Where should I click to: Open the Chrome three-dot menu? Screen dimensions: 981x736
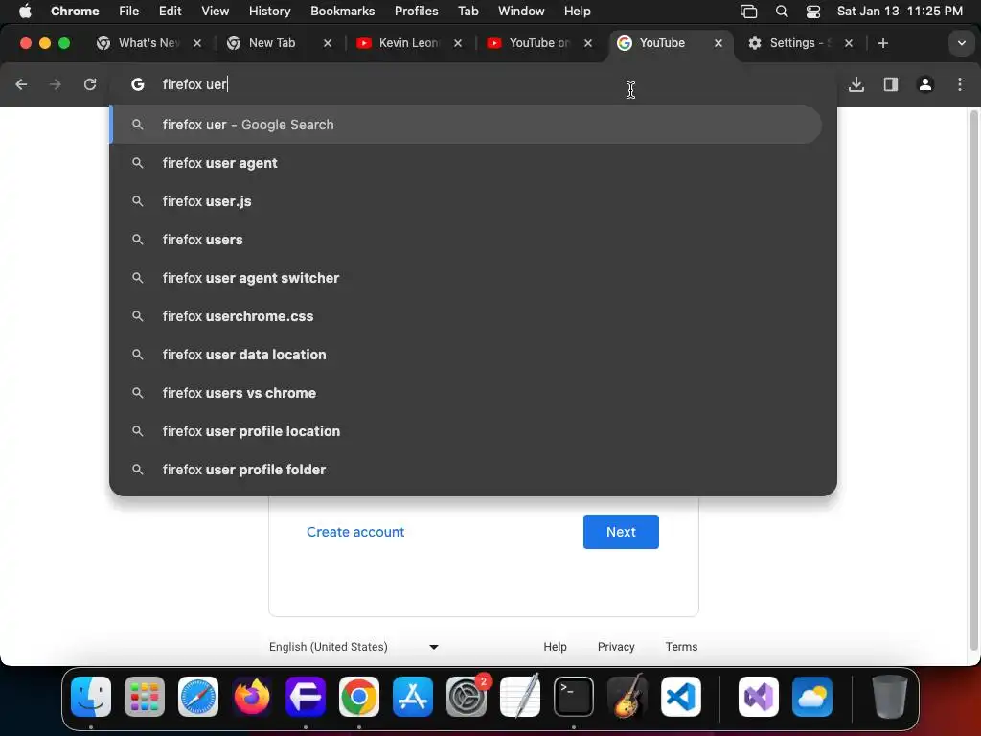960,84
